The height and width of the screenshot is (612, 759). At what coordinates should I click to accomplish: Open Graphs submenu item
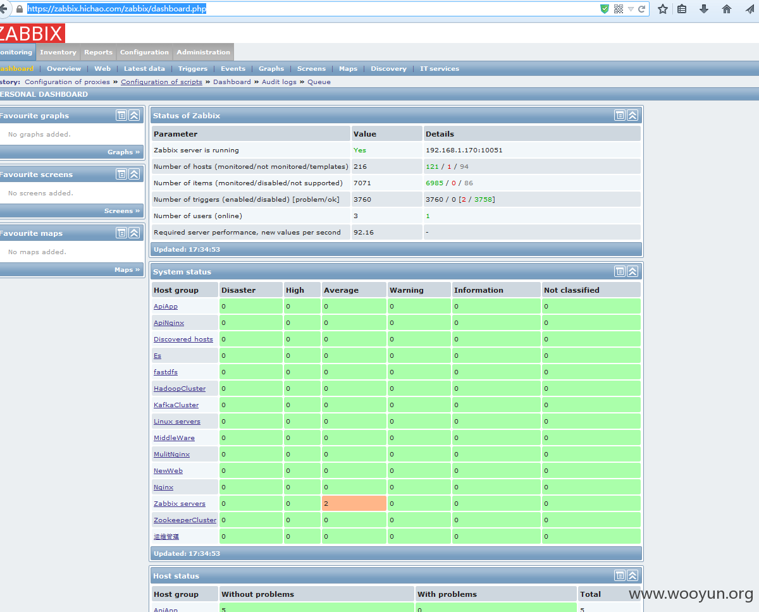point(271,68)
